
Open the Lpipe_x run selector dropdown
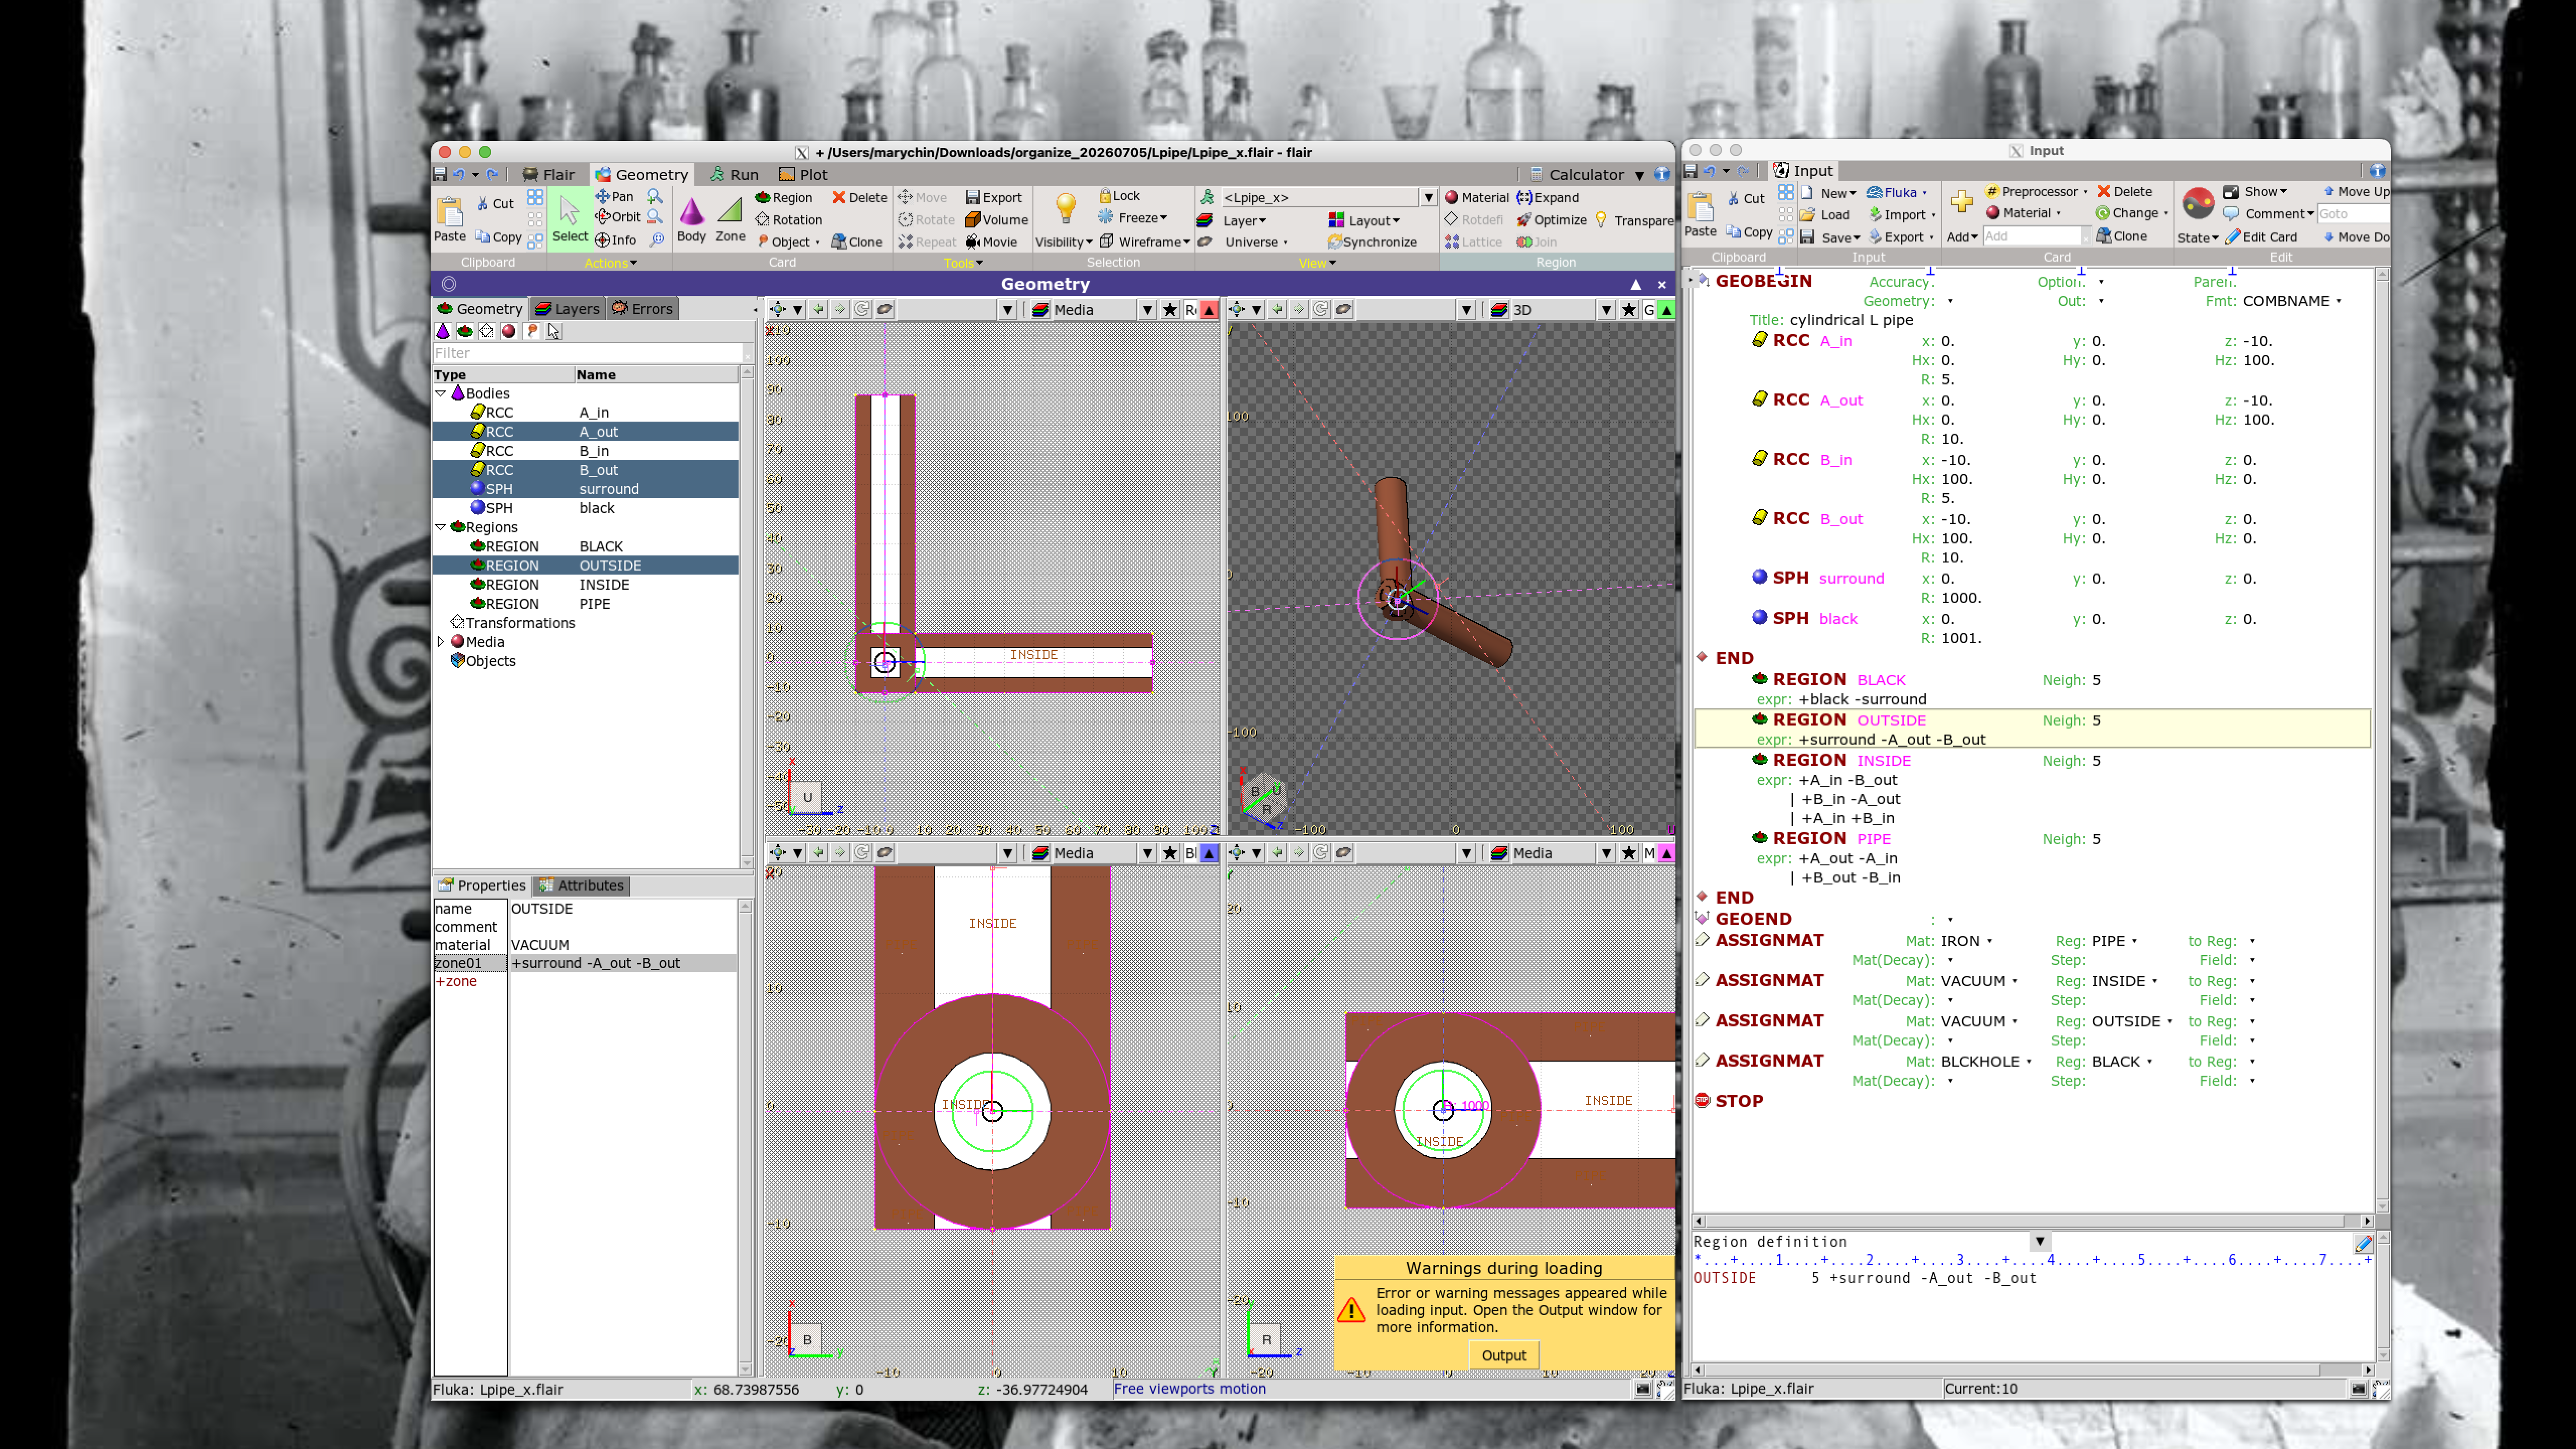point(1428,198)
